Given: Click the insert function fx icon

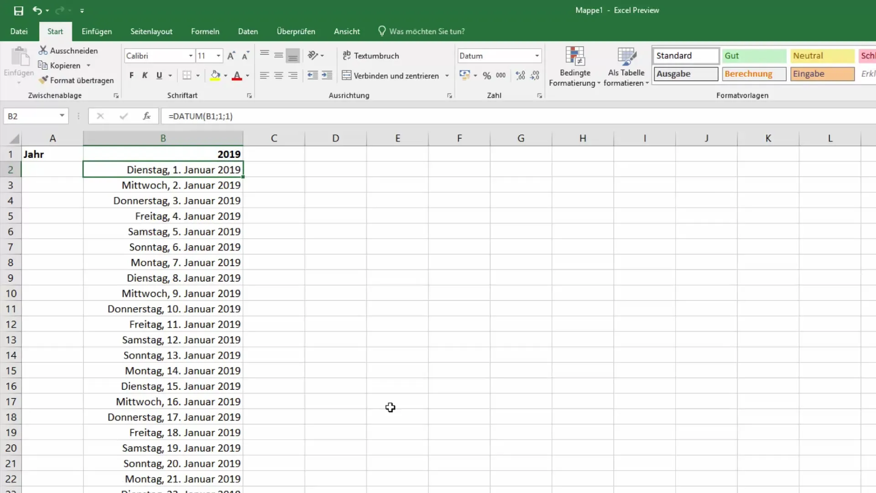Looking at the screenshot, I should [x=146, y=116].
